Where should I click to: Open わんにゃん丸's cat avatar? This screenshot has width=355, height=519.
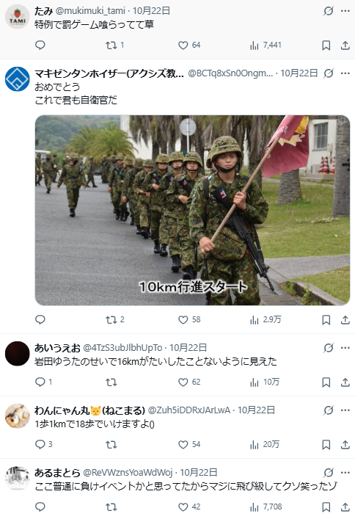(17, 416)
